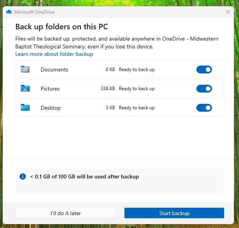
Task: Click the Documents folder icon
Action: 25,69
